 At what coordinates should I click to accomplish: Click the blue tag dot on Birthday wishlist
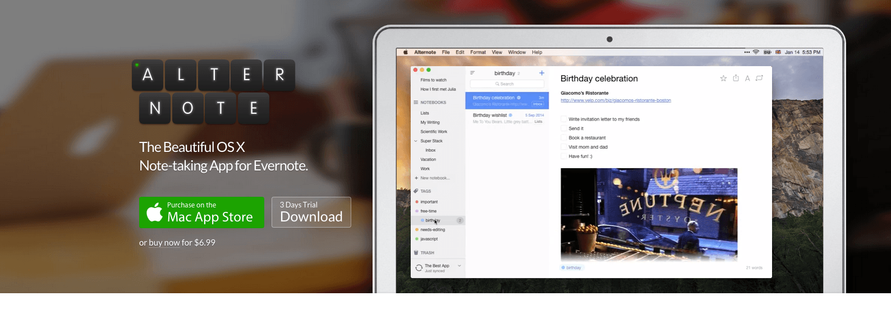510,115
